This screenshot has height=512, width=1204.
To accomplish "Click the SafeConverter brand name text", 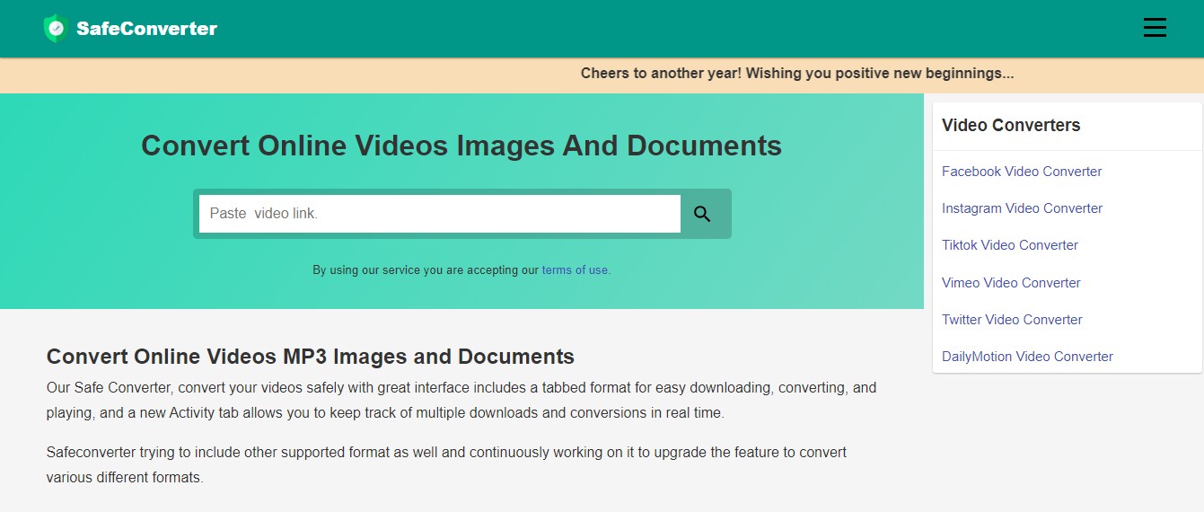I will pyautogui.click(x=146, y=29).
